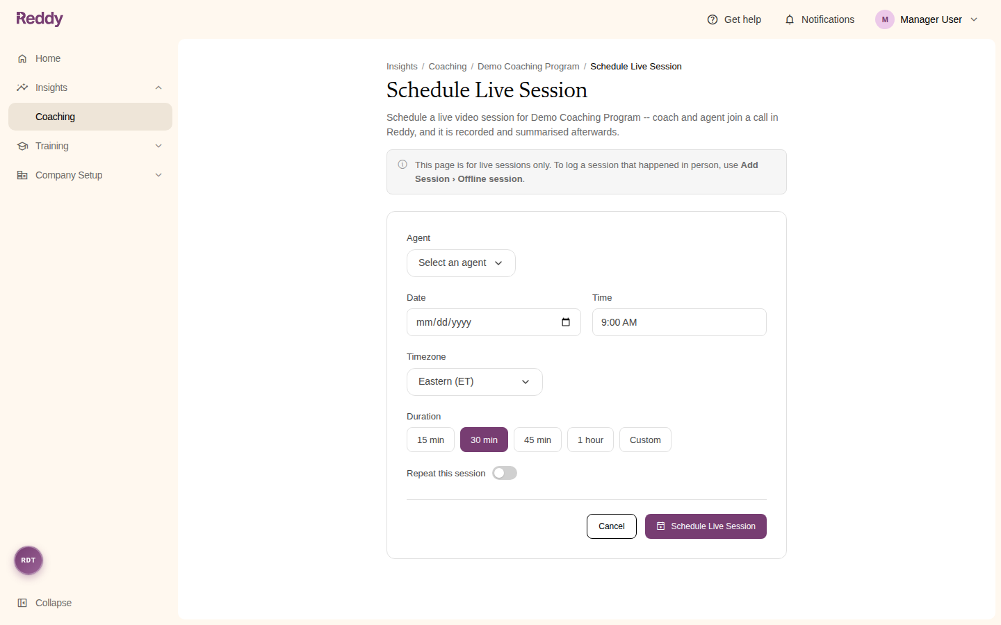Image resolution: width=1001 pixels, height=625 pixels.
Task: Select Custom duration option
Action: (x=645, y=440)
